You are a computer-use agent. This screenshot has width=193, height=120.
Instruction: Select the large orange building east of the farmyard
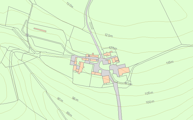[x=124, y=71]
